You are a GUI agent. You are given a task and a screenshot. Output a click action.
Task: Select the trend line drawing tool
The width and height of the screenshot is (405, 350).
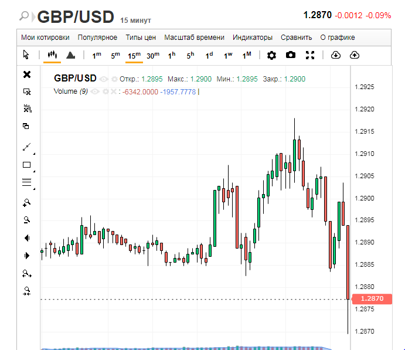tap(26, 147)
